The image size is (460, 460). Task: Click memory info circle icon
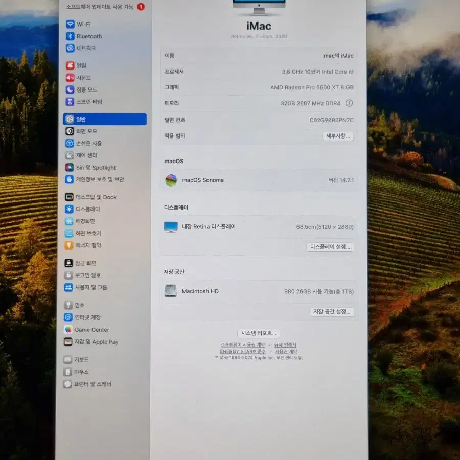pos(349,103)
